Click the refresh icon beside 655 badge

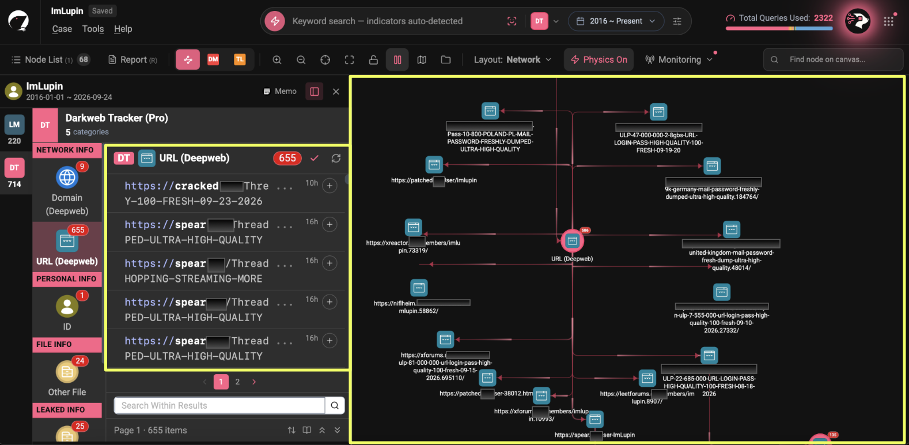(x=336, y=158)
